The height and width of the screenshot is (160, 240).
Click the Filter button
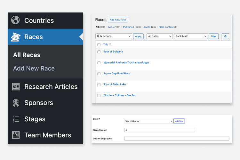(x=214, y=36)
